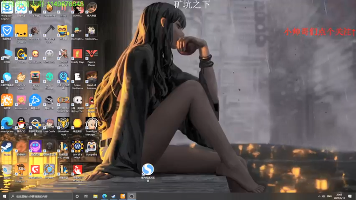This screenshot has height=200, width=356.
Task: Open the Recycle Bin icon
Action: (x=7, y=171)
